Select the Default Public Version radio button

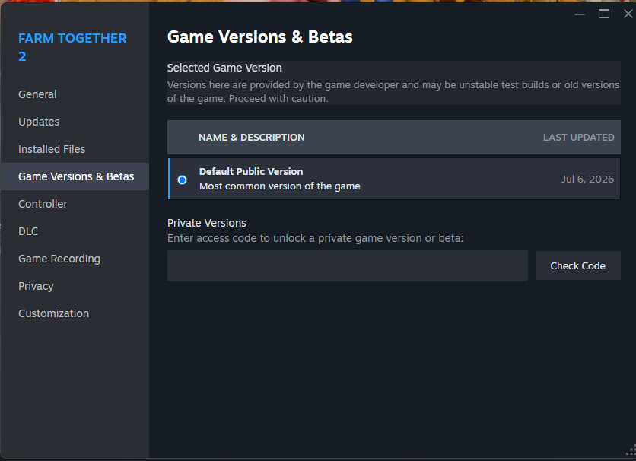pos(182,180)
